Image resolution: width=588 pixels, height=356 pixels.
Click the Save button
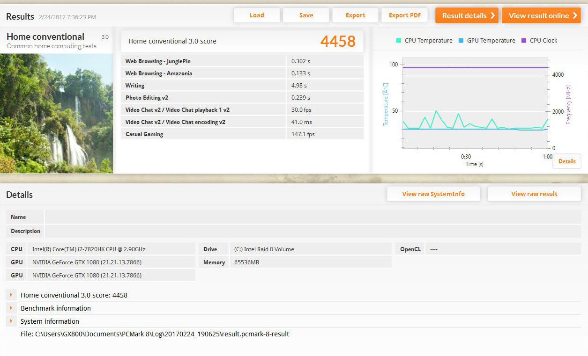coord(306,15)
